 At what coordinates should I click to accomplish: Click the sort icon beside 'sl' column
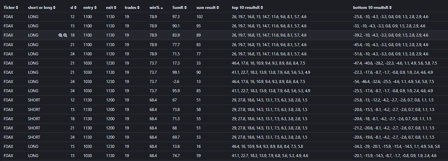pos(76,8)
